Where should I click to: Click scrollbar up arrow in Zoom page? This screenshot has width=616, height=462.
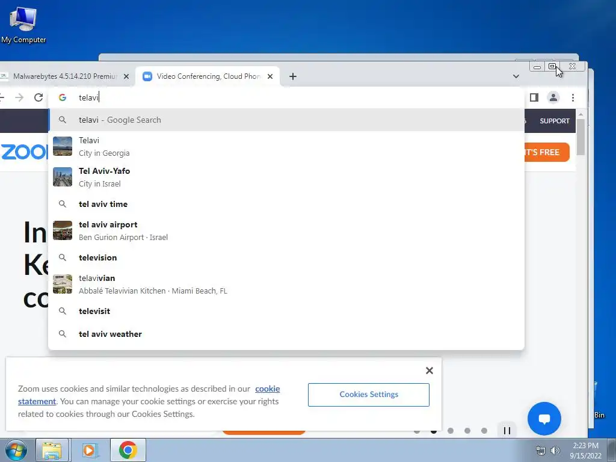(x=581, y=114)
